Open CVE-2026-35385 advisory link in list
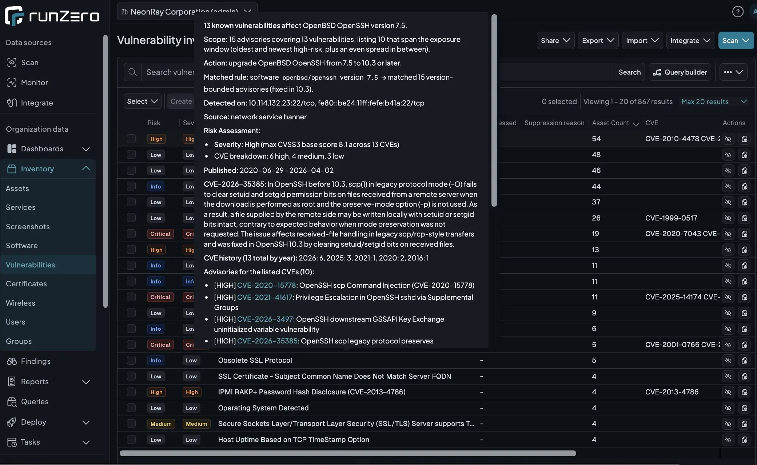Image resolution: width=757 pixels, height=465 pixels. coord(267,341)
